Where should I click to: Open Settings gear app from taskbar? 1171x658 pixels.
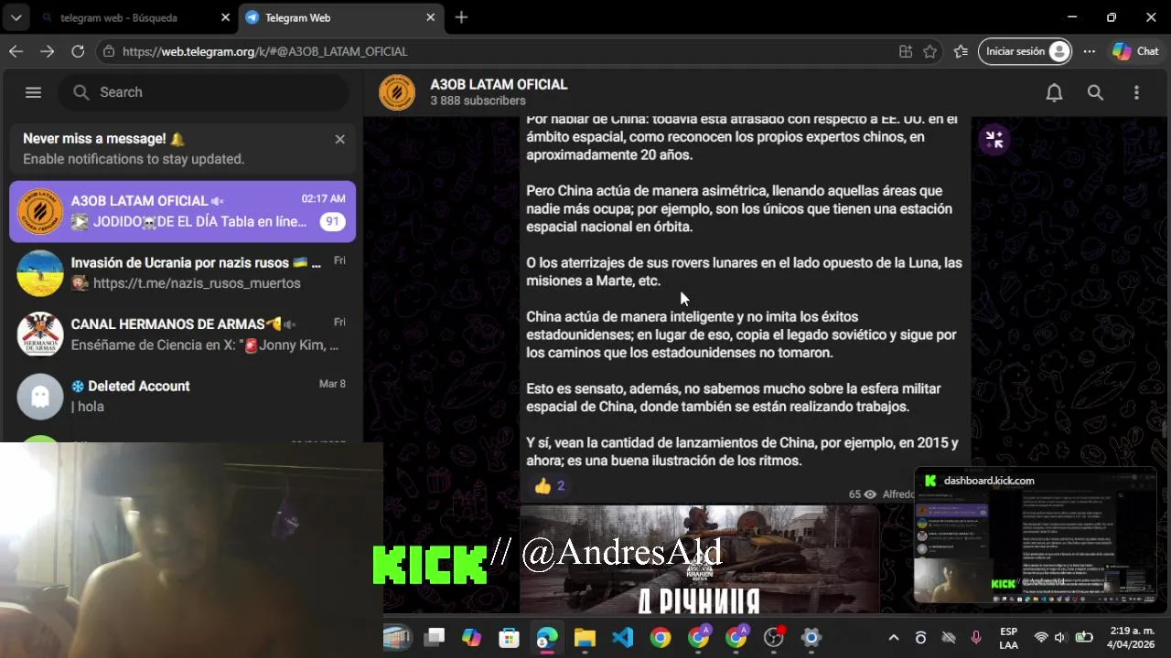tap(811, 638)
